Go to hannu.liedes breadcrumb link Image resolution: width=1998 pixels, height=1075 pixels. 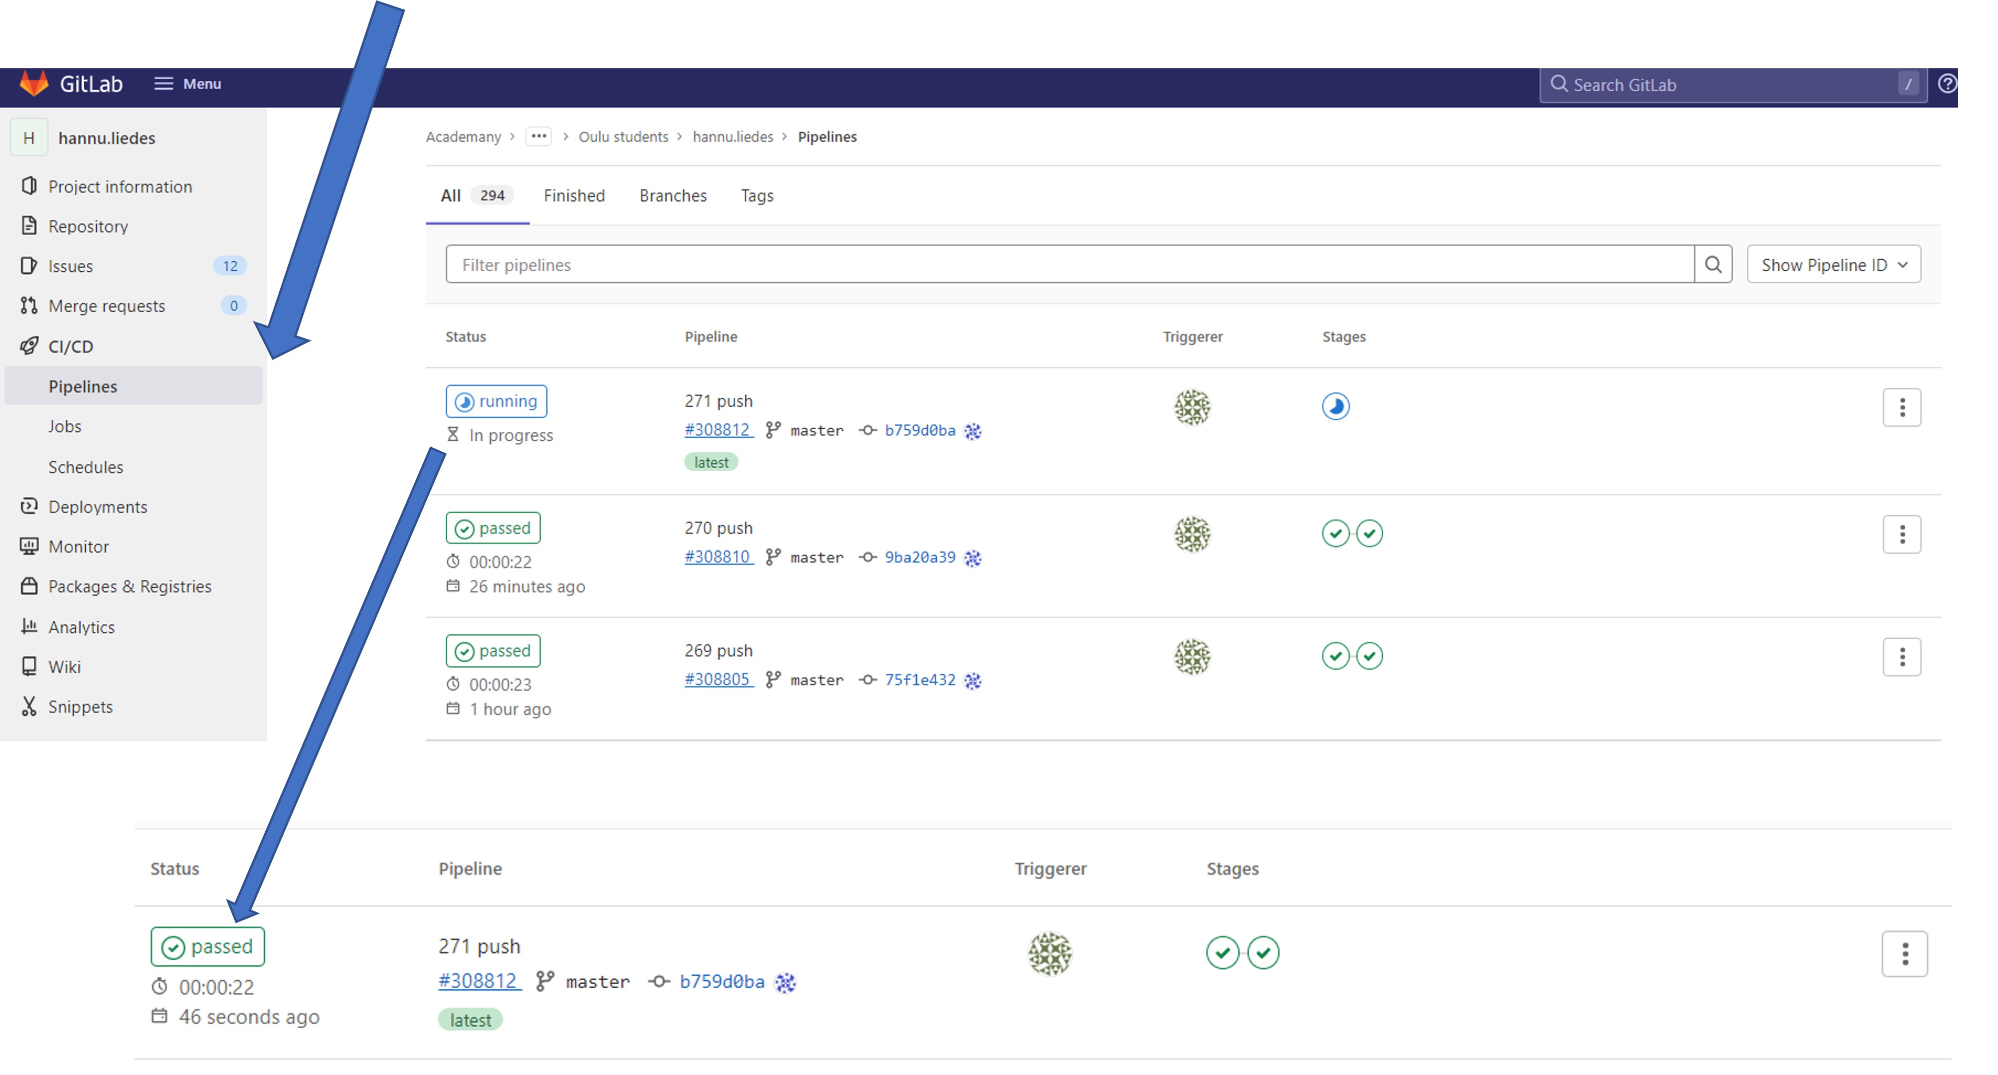coord(732,137)
